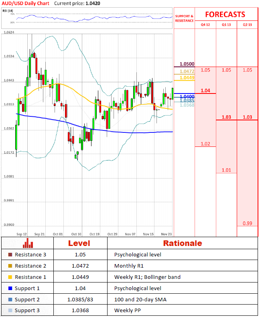Select the 'Support 2' row label
The image size is (260, 317).
pos(27,300)
